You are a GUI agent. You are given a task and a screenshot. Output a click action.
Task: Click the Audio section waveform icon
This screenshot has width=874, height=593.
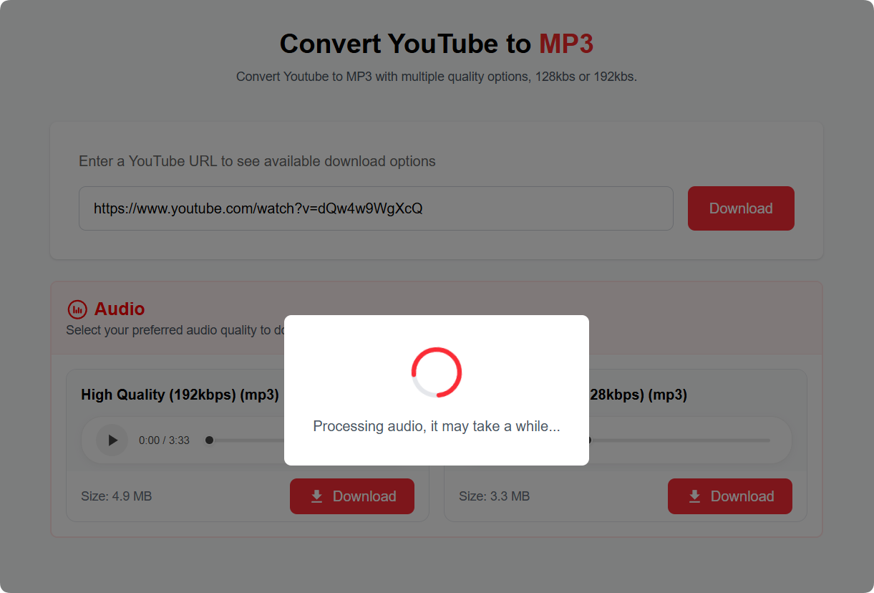pyautogui.click(x=77, y=309)
